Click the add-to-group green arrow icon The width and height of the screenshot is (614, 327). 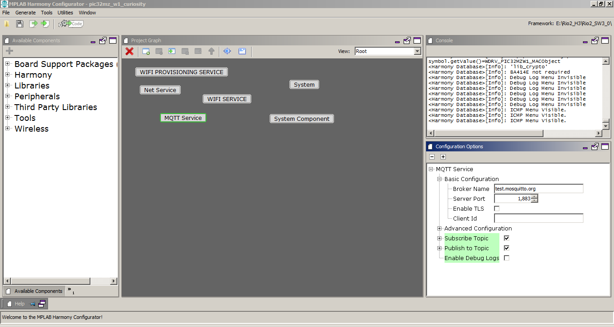coord(172,51)
